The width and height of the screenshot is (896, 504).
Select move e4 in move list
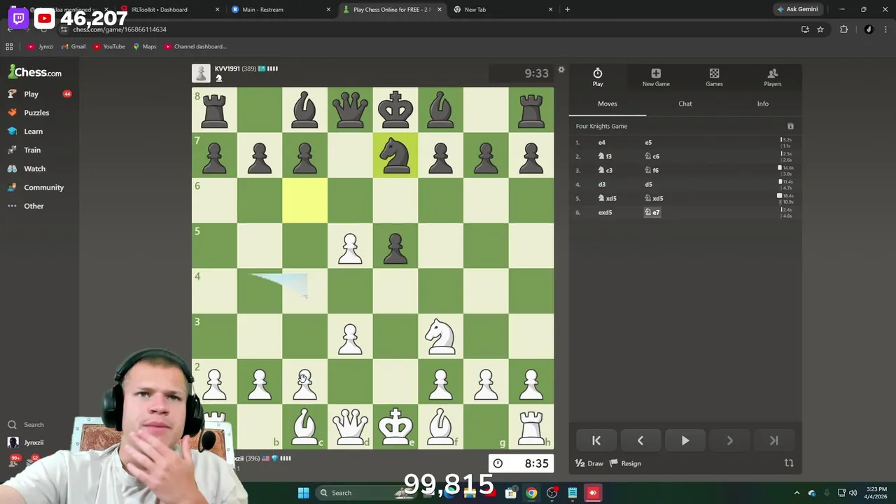coord(601,142)
